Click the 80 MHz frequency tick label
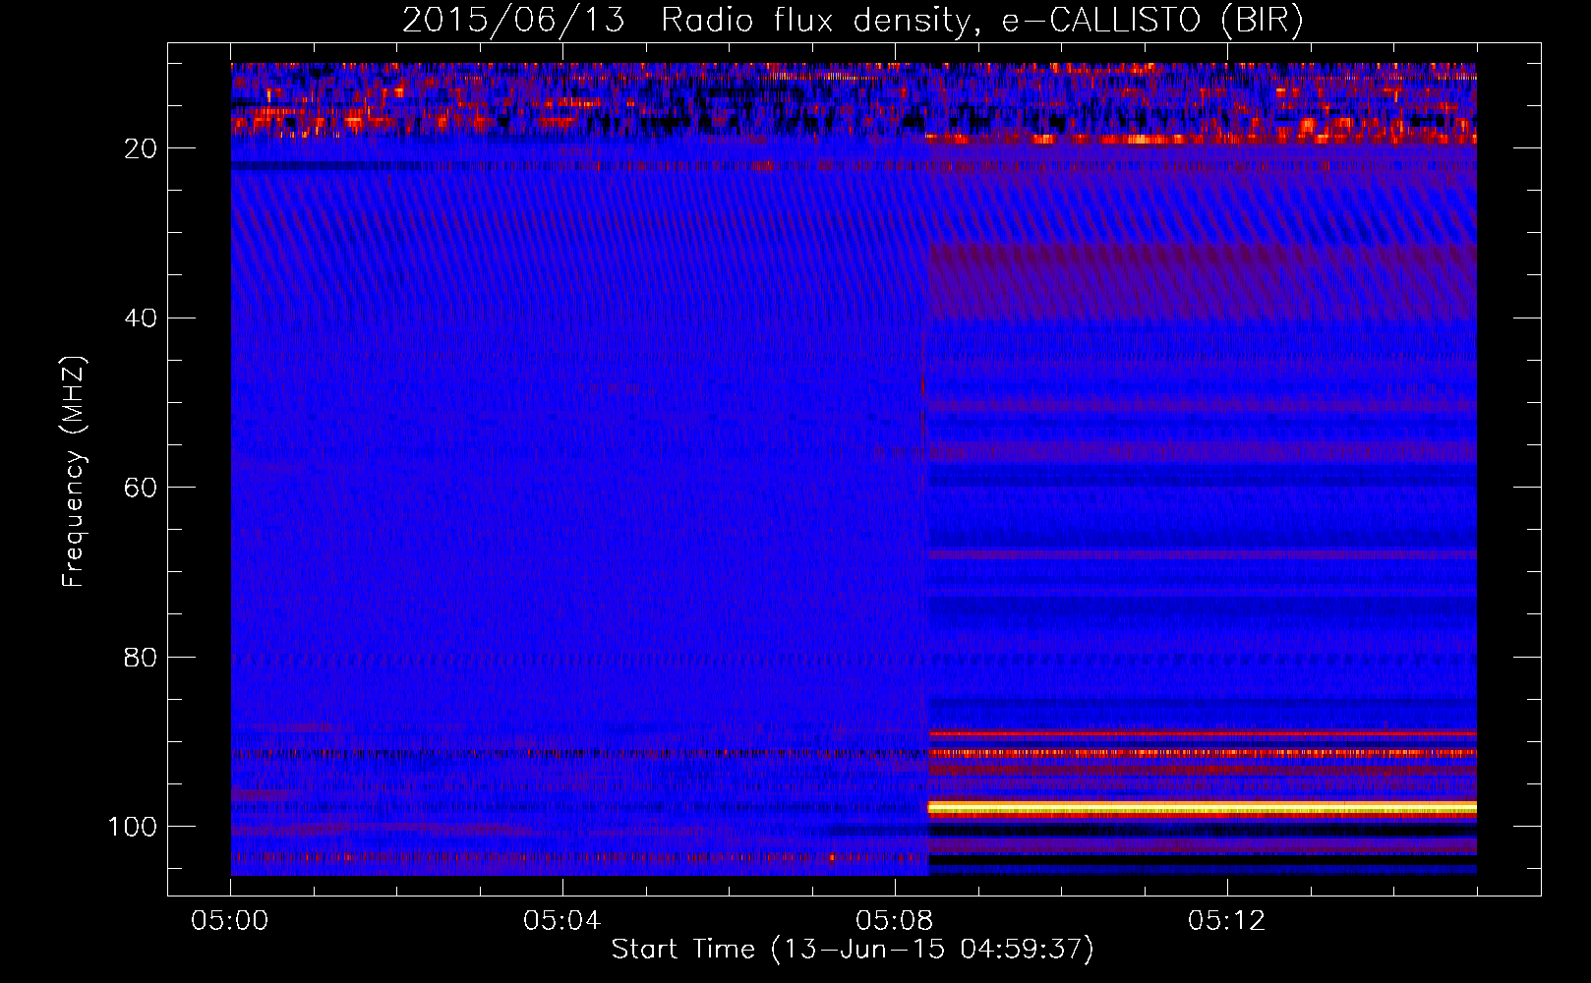 click(141, 658)
